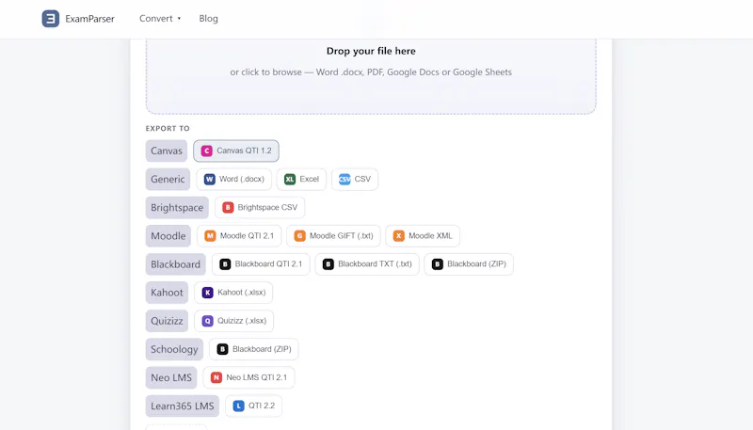Image resolution: width=753 pixels, height=430 pixels.
Task: Select Quizizz (.xlsx) export
Action: (233, 321)
